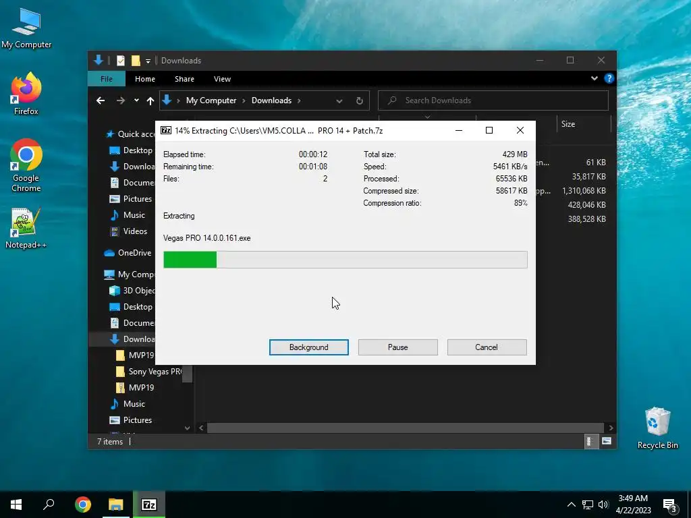Select Music under Quick access
This screenshot has height=518, width=691.
pos(128,215)
